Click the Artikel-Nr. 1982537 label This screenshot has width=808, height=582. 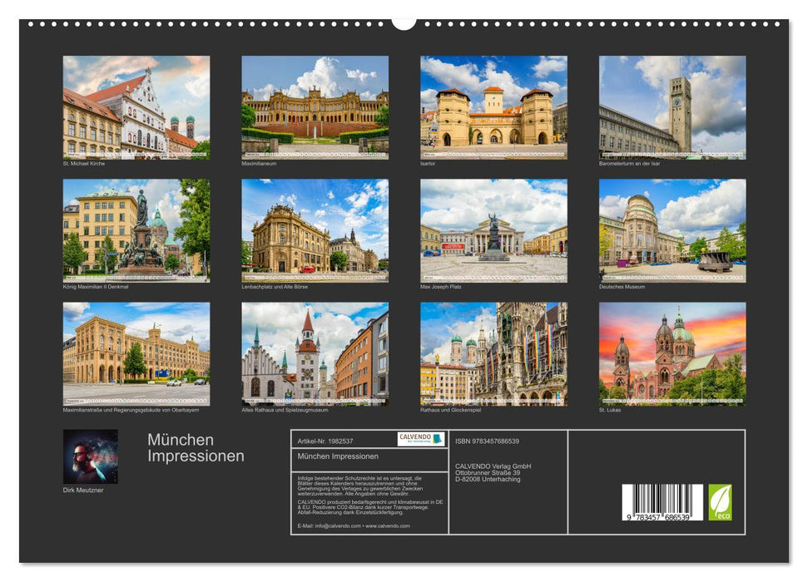tap(326, 441)
